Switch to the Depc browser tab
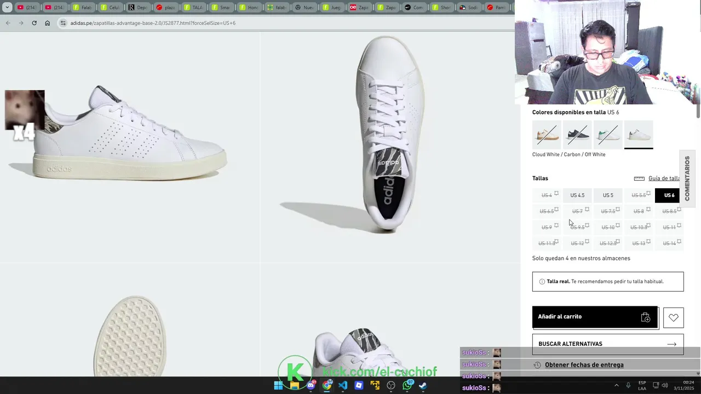Viewport: 701px width, 394px height. coord(138,8)
